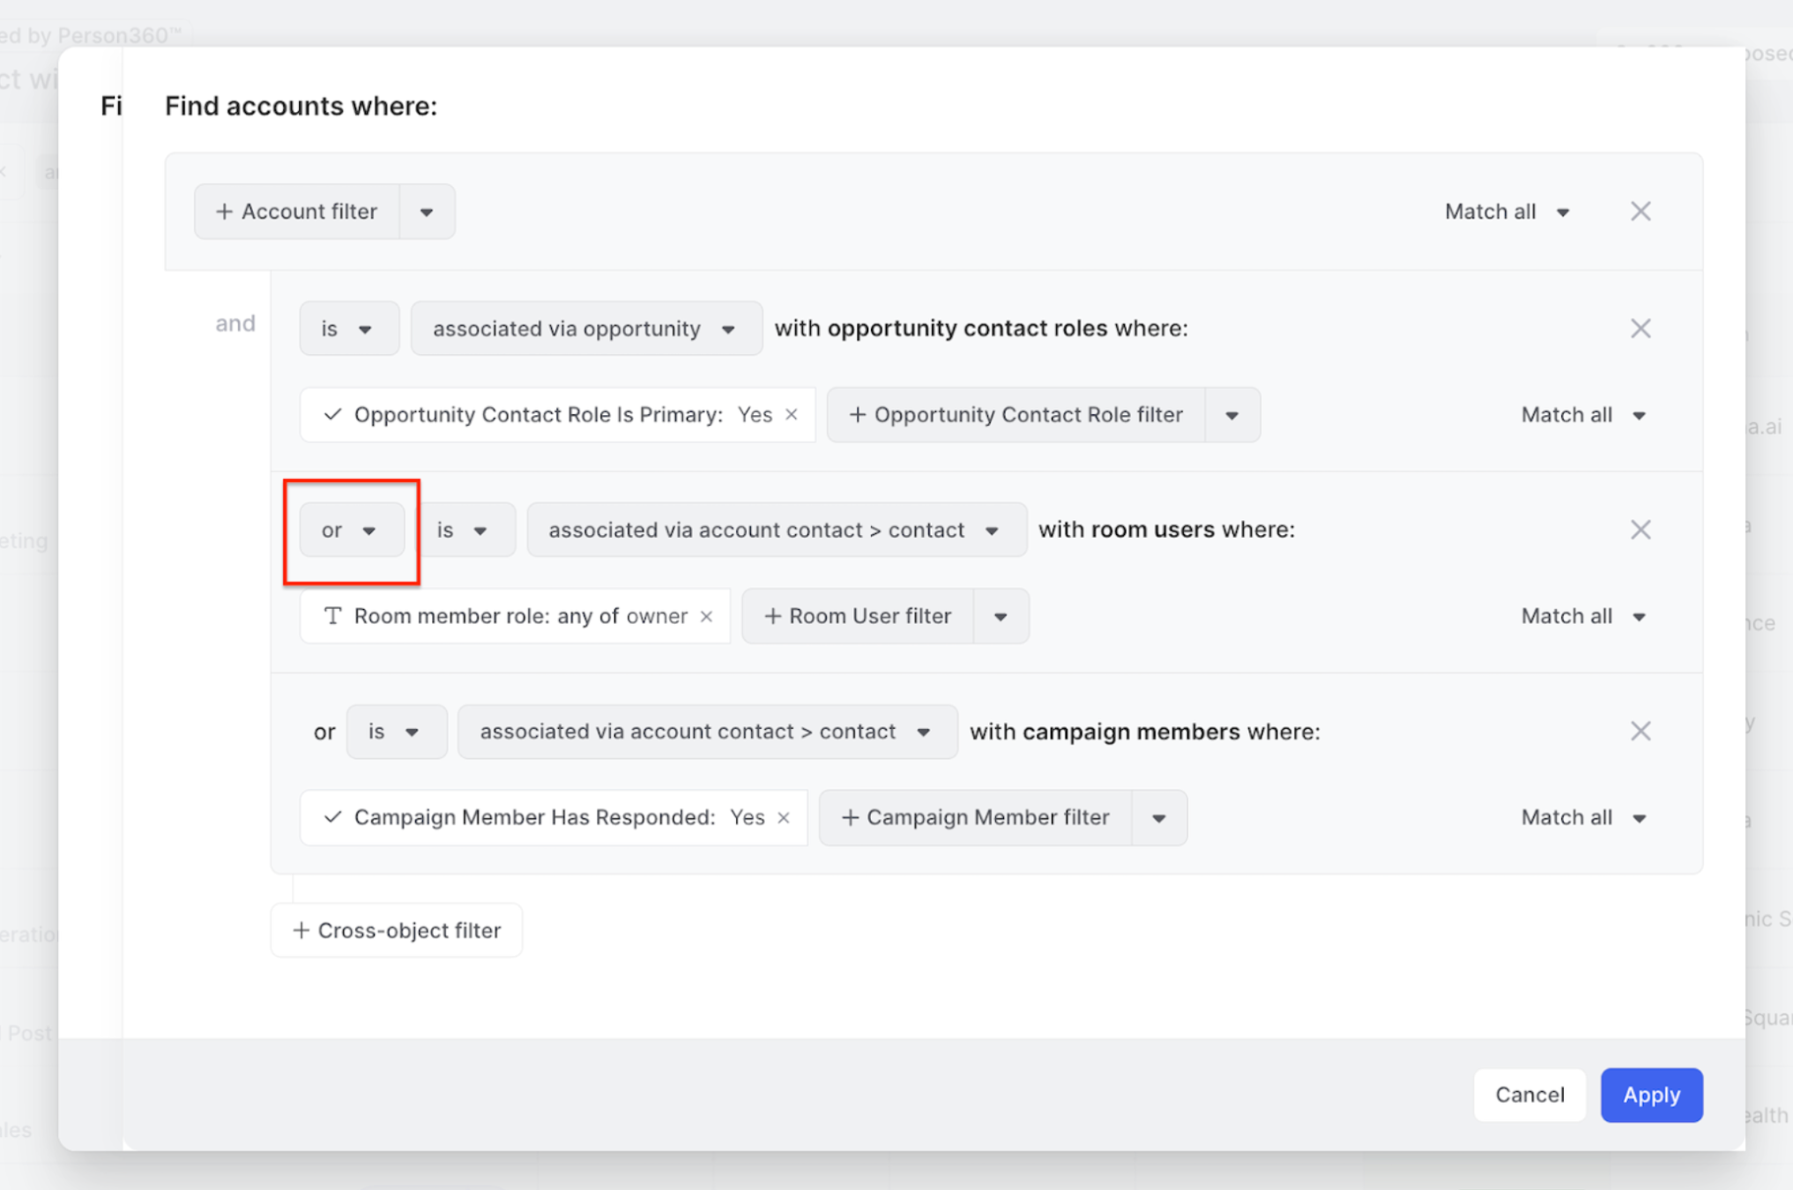The width and height of the screenshot is (1793, 1190).
Task: Open arrow next to Account filter button
Action: click(x=427, y=212)
